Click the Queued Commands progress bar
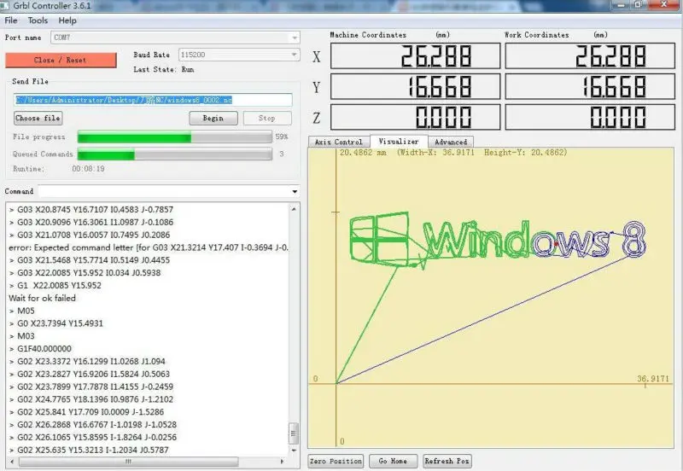Image resolution: width=683 pixels, height=471 pixels. click(x=175, y=154)
